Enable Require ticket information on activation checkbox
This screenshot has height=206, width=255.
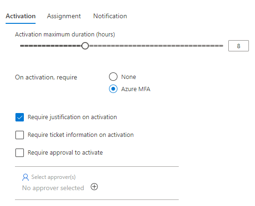click(20, 135)
